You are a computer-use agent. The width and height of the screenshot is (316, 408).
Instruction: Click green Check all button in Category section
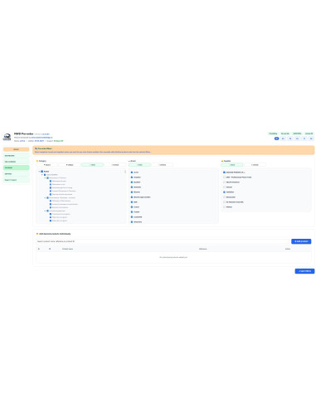92,165
